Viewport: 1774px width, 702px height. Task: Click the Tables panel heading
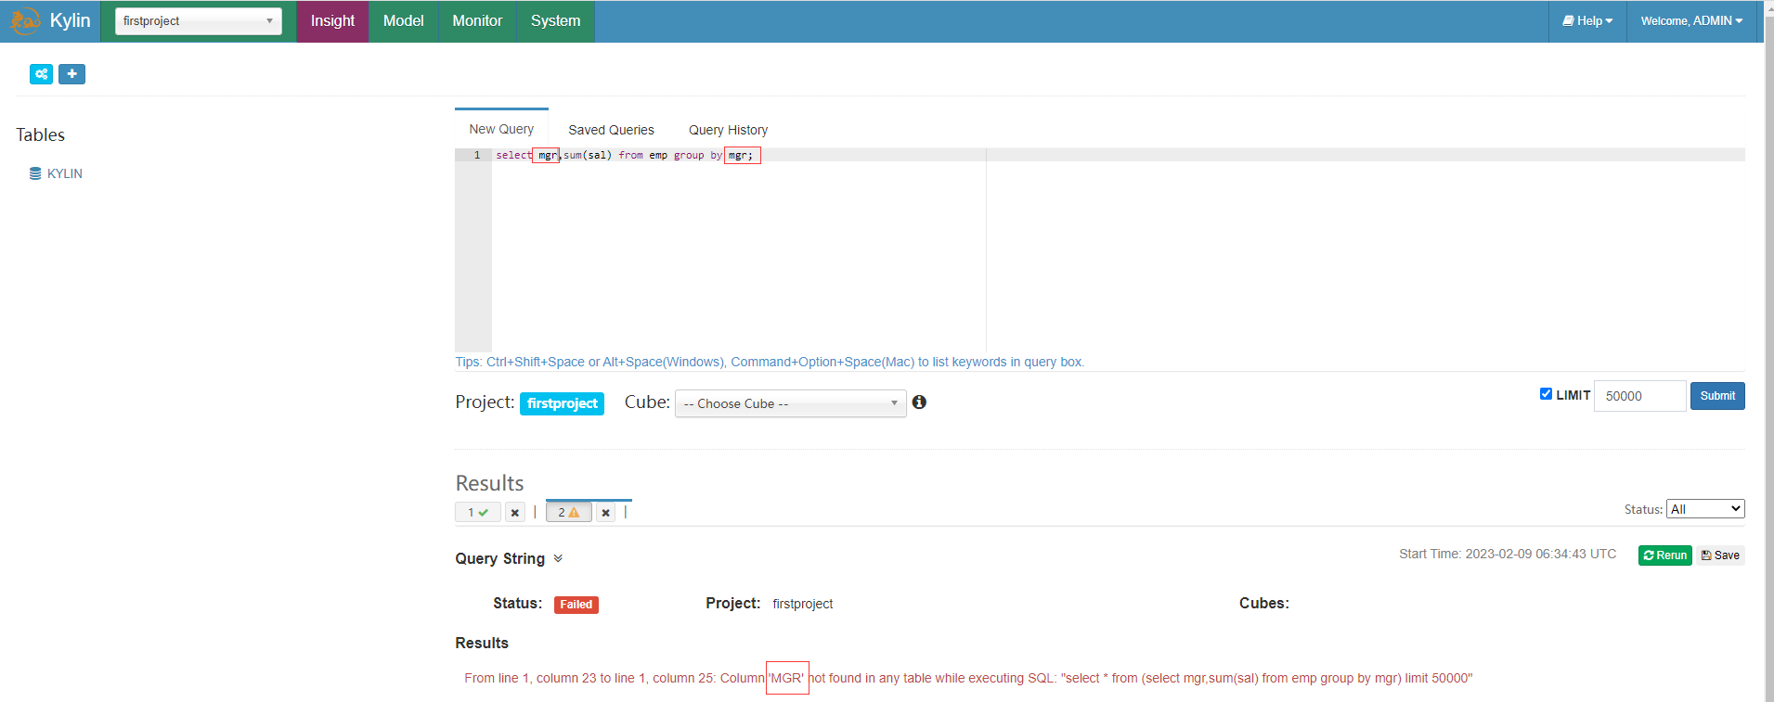click(41, 134)
